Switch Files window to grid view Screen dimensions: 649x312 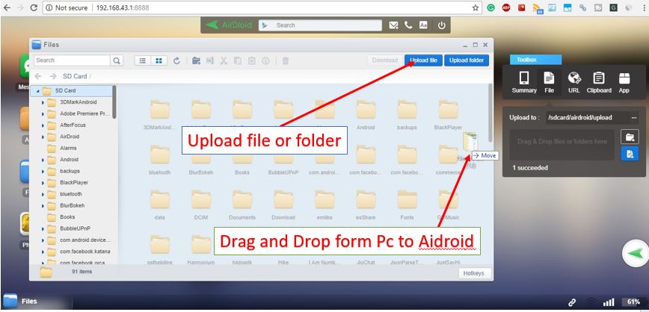click(159, 60)
